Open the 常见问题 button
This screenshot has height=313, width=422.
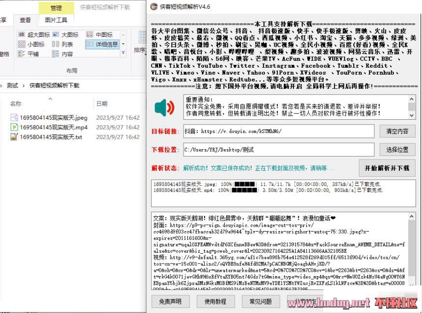261,301
